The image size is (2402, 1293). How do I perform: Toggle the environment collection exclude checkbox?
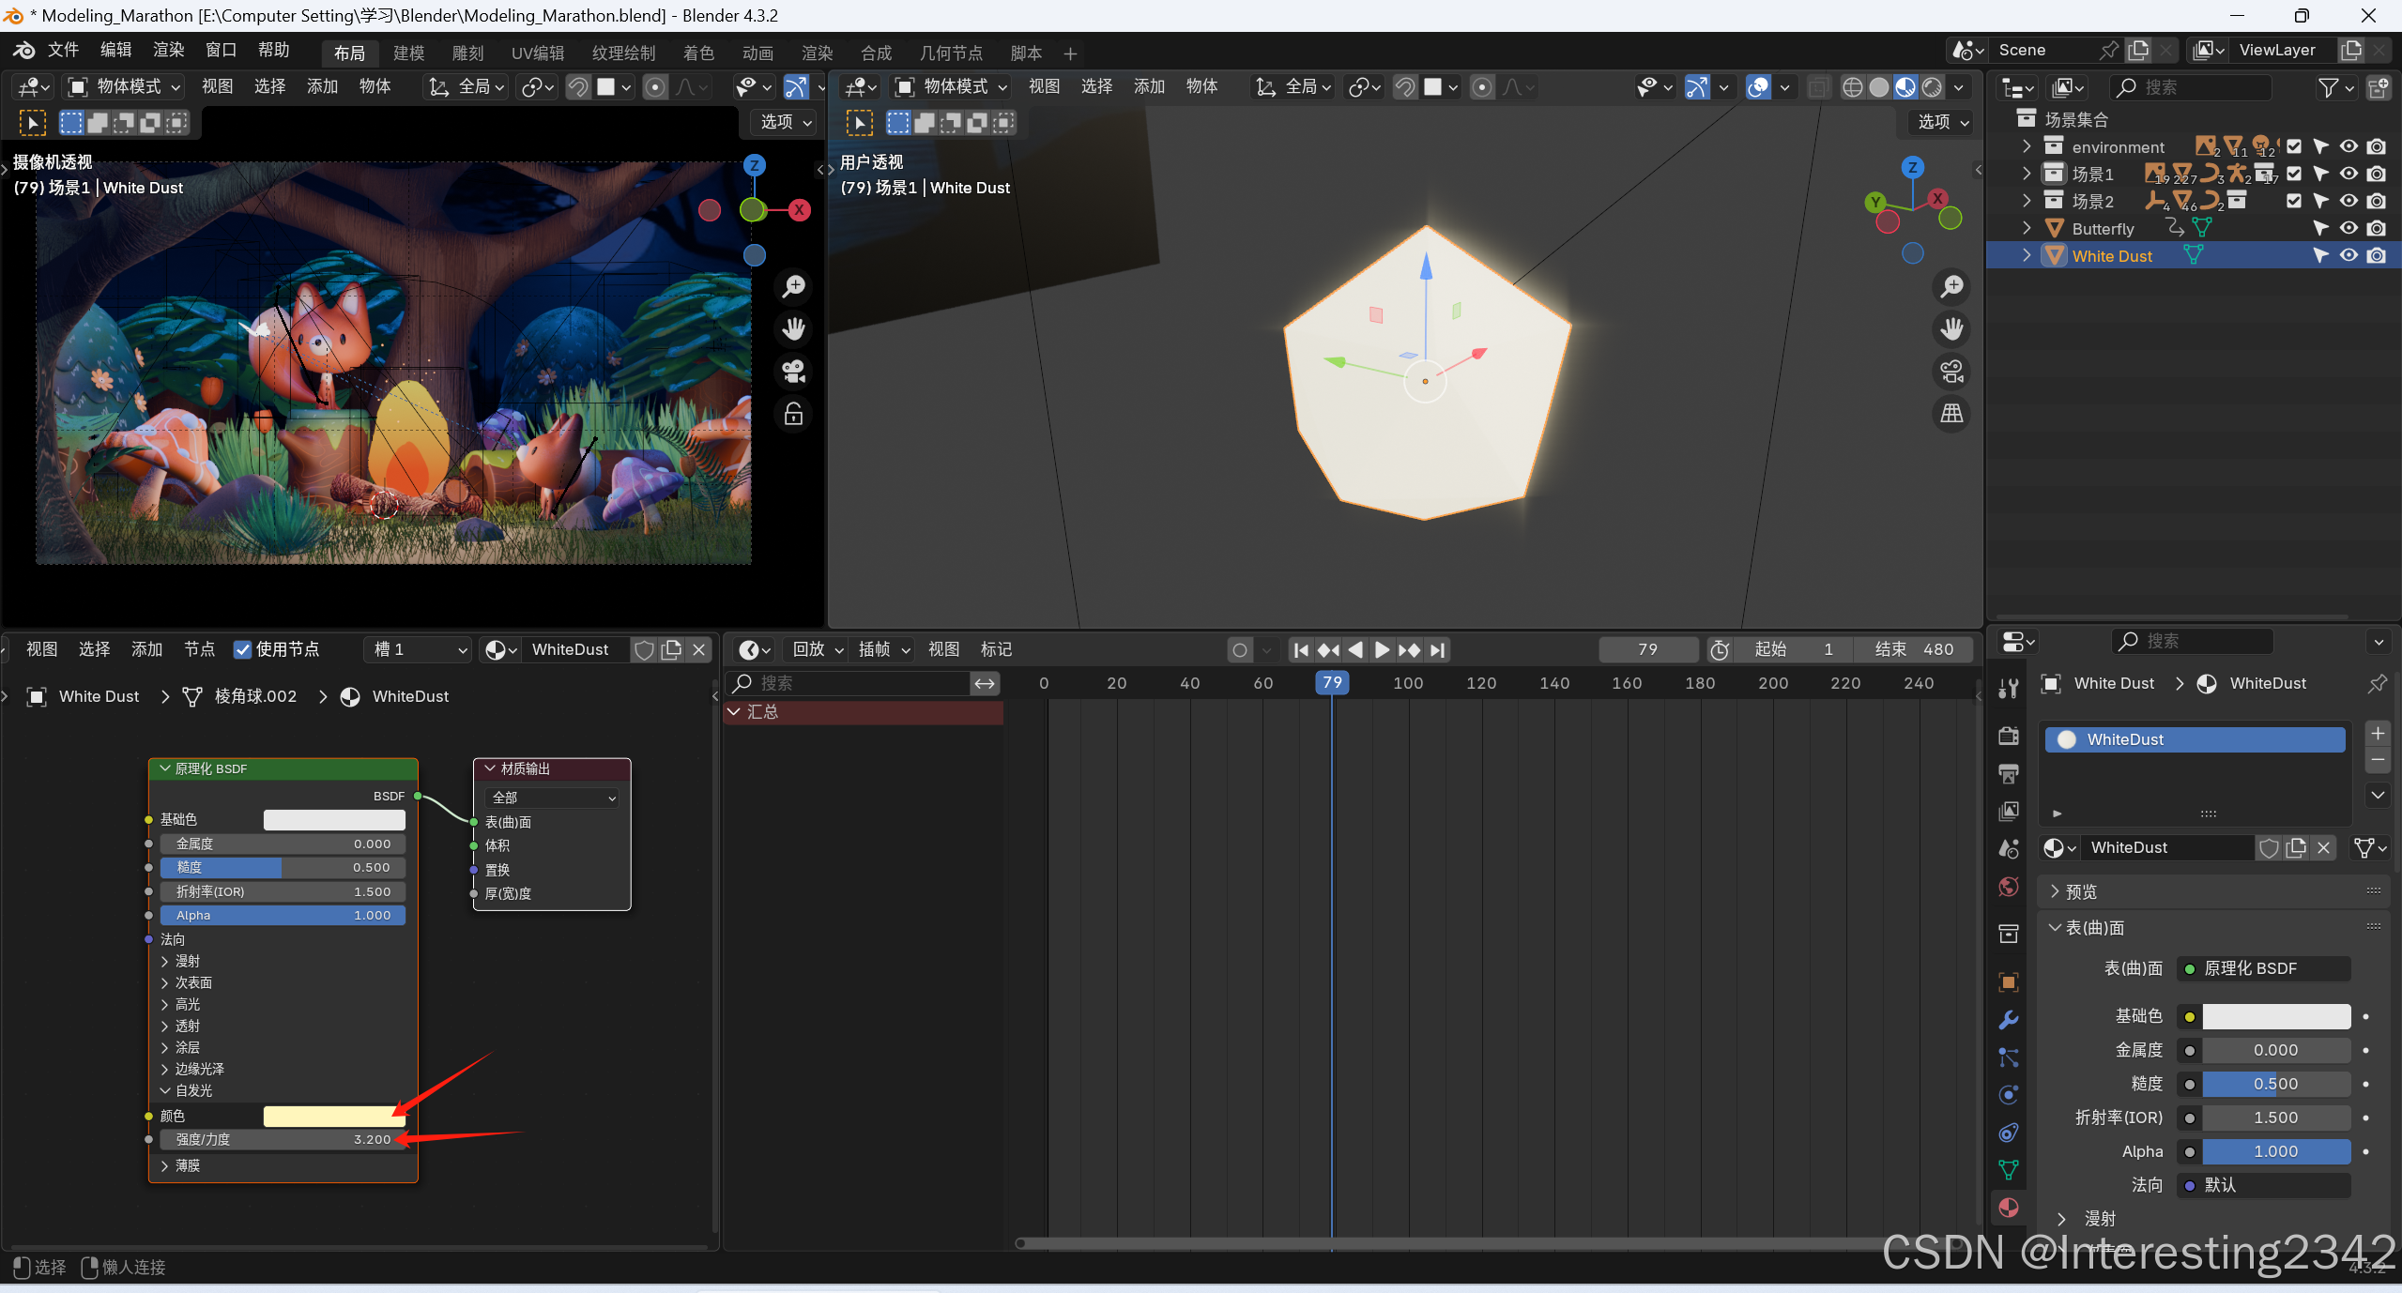(x=2294, y=146)
